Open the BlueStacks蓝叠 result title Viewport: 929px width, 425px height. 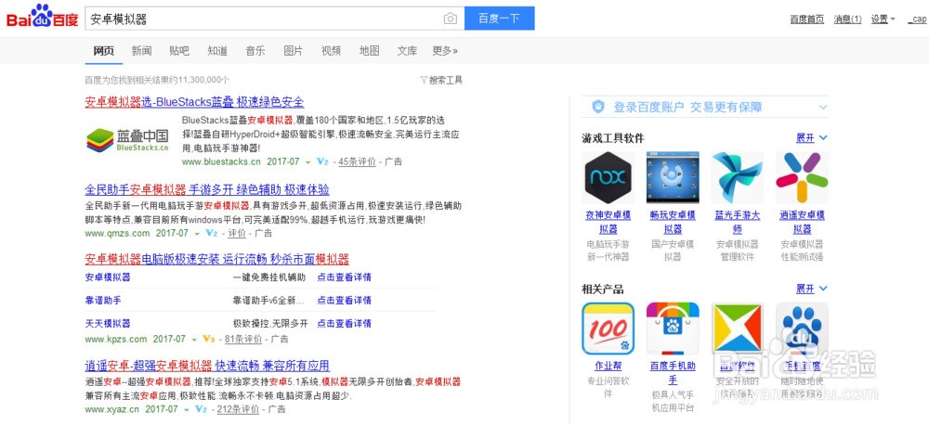tap(194, 101)
